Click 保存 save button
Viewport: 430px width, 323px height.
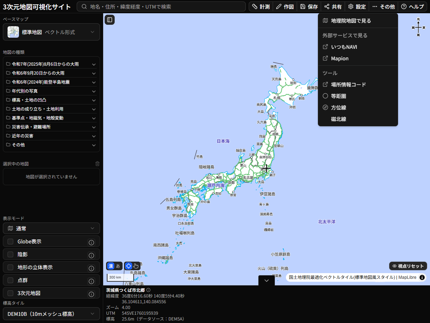(x=309, y=6)
